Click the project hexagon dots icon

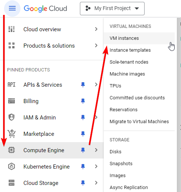(88, 9)
